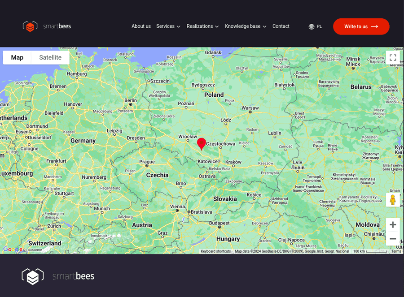Click the smartbees footer logo
Image resolution: width=404 pixels, height=297 pixels.
point(58,276)
